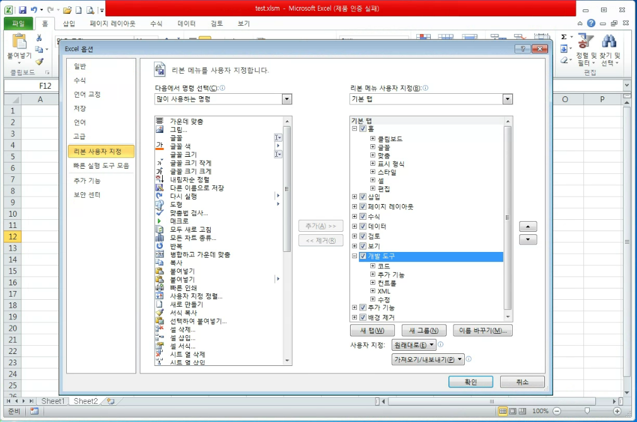This screenshot has width=637, height=422.
Task: Select 그림... command icon in command list
Action: point(160,130)
